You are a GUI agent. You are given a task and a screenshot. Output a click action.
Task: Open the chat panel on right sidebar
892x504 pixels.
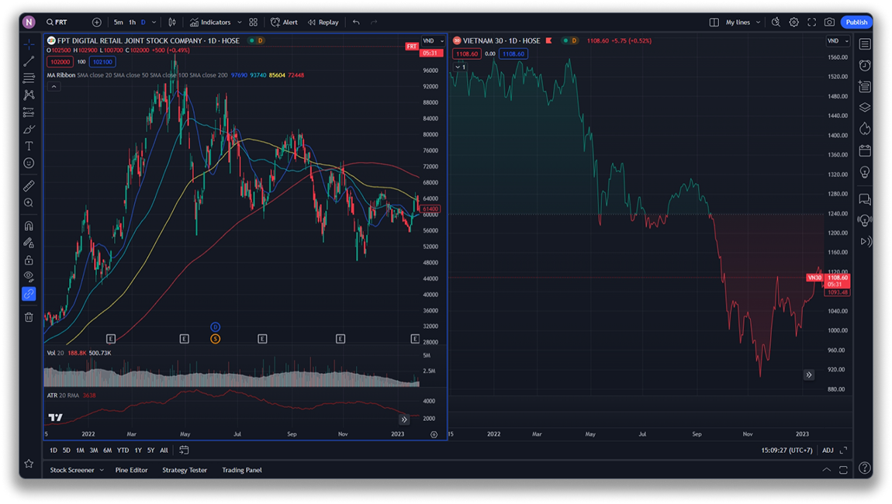coord(865,199)
